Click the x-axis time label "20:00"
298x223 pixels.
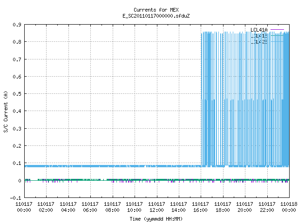pyautogui.click(x=244, y=210)
